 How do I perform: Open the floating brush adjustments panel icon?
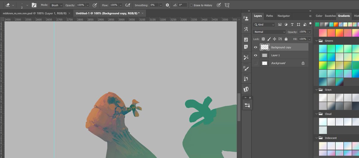247,105
